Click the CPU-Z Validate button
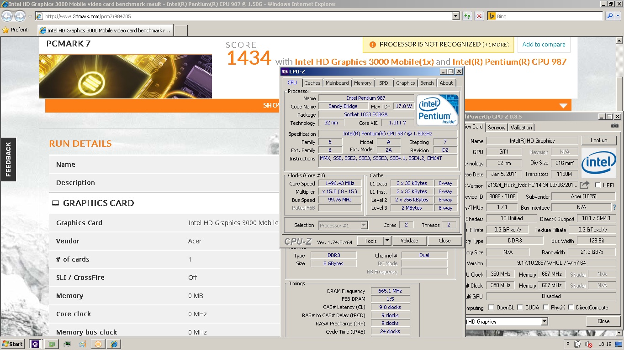Screen dimensions: 624x350 [409, 241]
